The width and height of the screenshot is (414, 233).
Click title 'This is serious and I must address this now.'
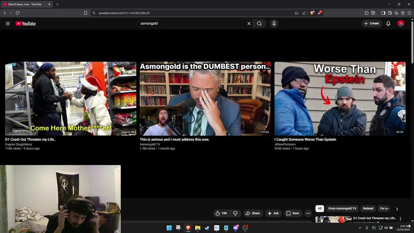point(174,139)
